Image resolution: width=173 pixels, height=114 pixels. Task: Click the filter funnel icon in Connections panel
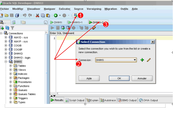coord(12,28)
